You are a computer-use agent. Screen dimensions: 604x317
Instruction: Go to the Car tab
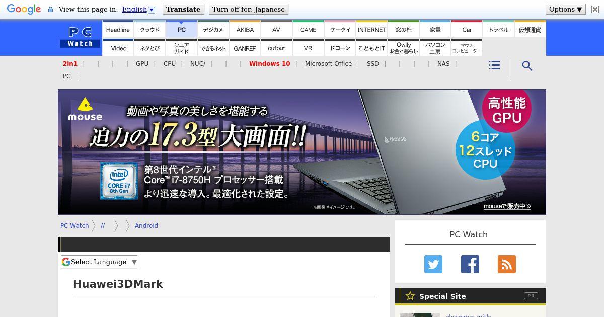pyautogui.click(x=467, y=29)
